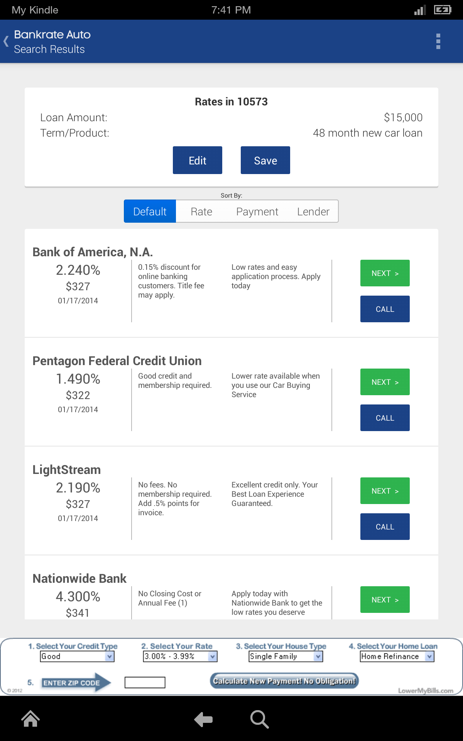The image size is (463, 741).
Task: Select the Default sort option
Action: click(150, 211)
